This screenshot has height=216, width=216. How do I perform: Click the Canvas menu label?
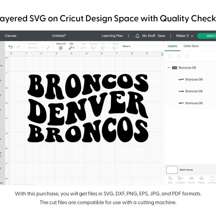click(11, 36)
